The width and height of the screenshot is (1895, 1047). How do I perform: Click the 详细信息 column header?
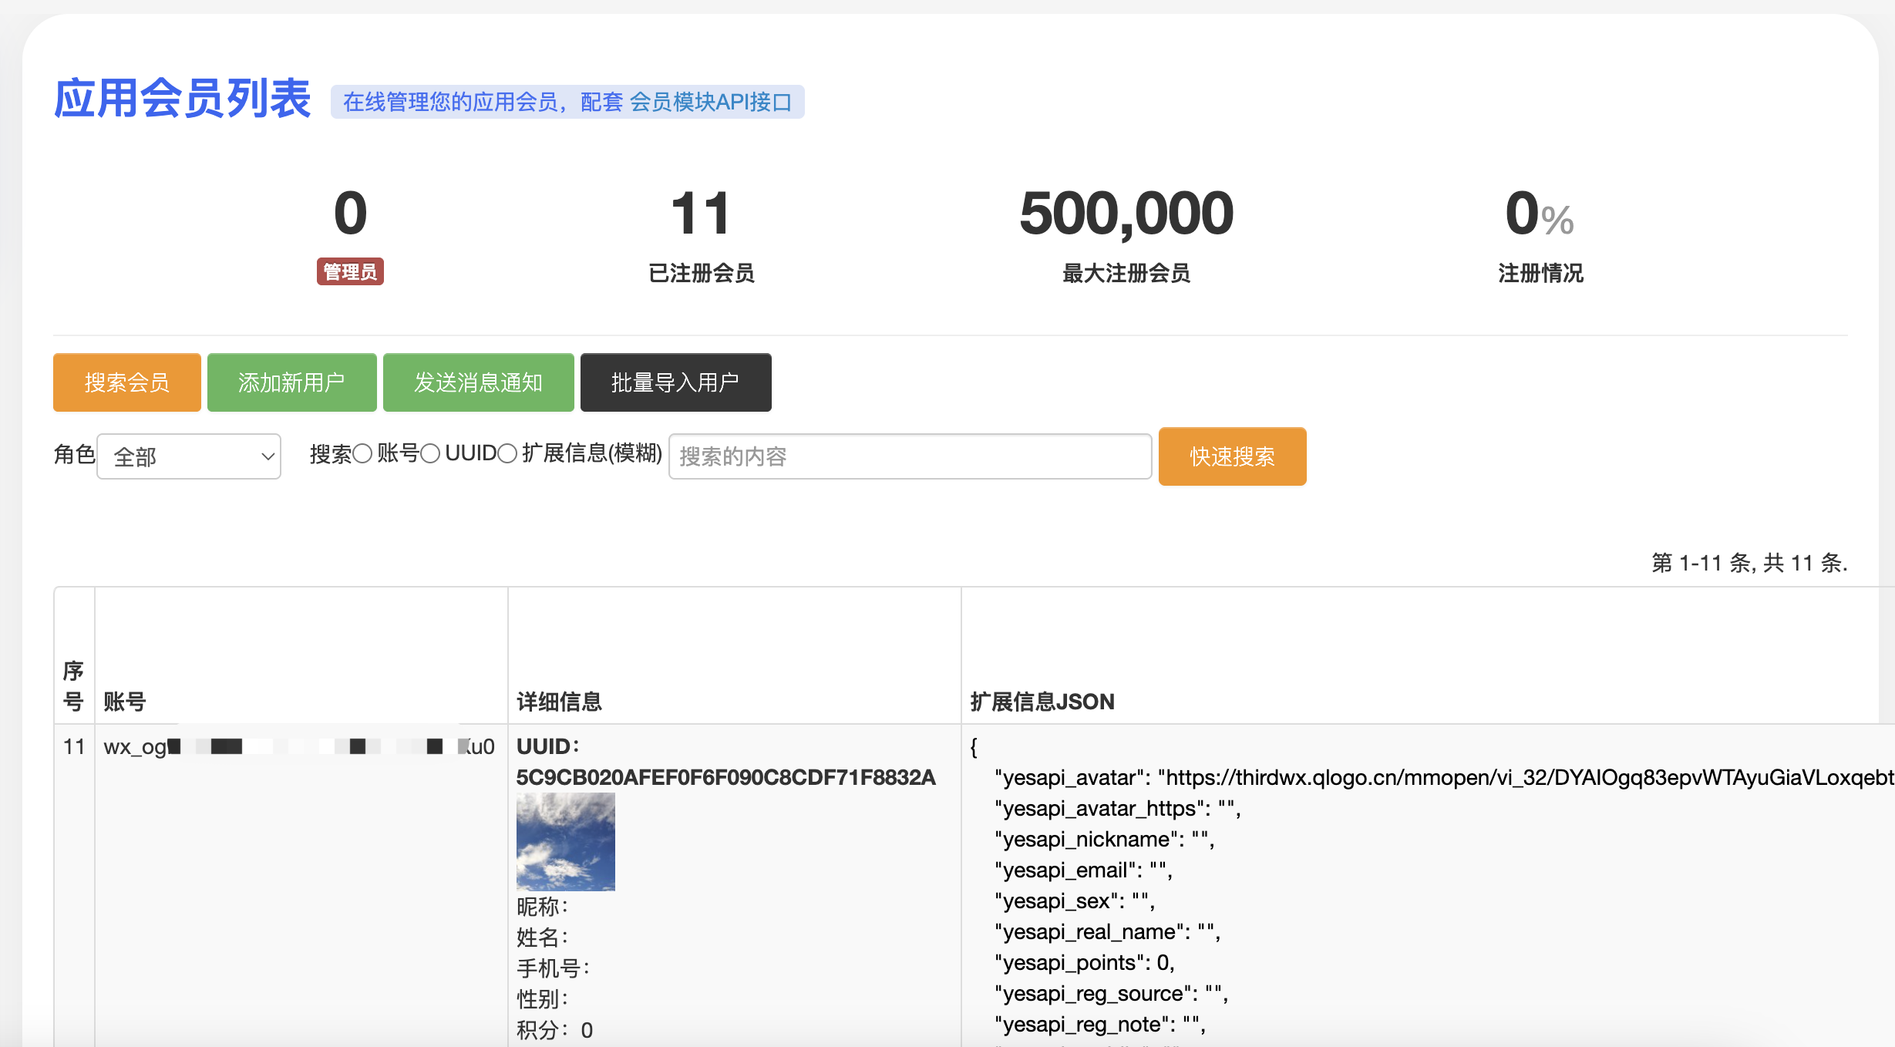559,702
